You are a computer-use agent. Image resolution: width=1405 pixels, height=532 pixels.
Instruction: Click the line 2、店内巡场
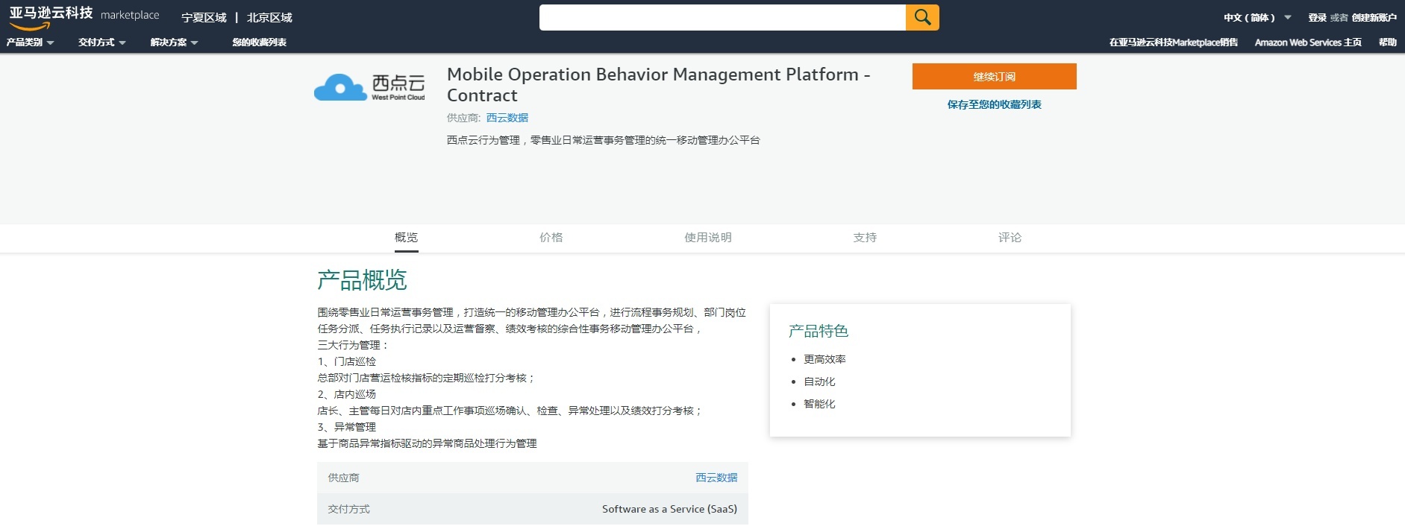click(x=347, y=394)
